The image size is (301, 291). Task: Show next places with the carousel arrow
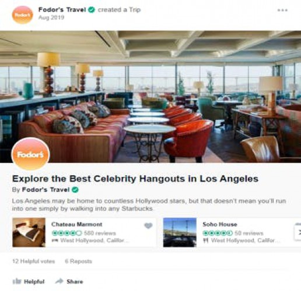point(298,232)
